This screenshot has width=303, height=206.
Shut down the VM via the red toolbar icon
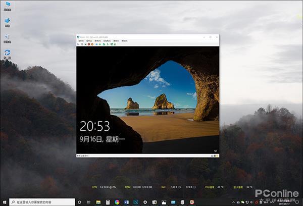89,44
